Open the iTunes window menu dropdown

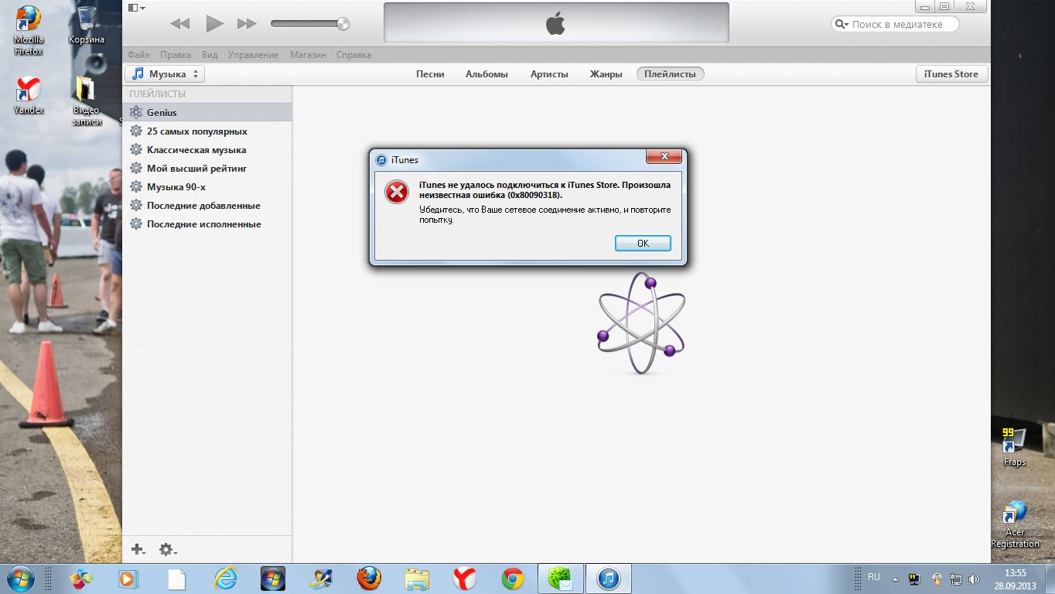pyautogui.click(x=137, y=7)
